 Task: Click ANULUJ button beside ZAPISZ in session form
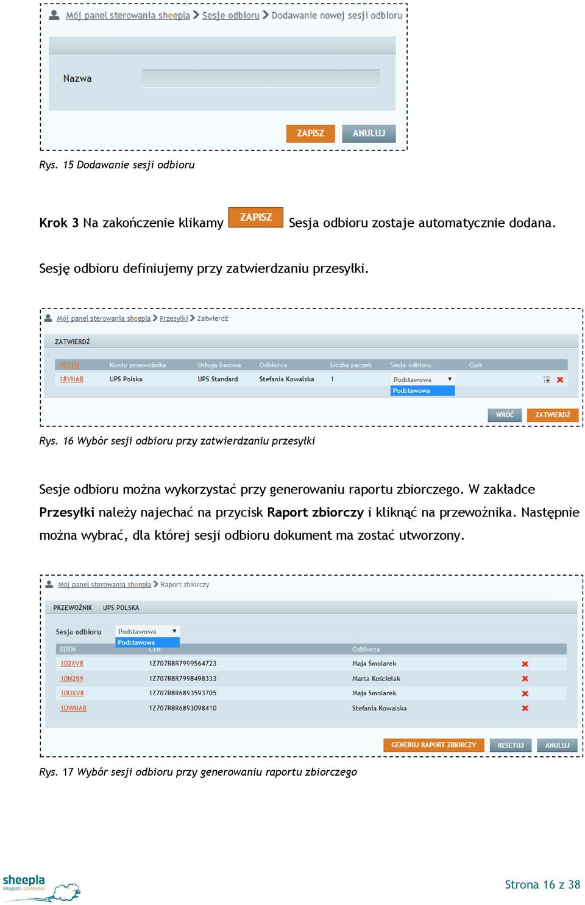(369, 133)
